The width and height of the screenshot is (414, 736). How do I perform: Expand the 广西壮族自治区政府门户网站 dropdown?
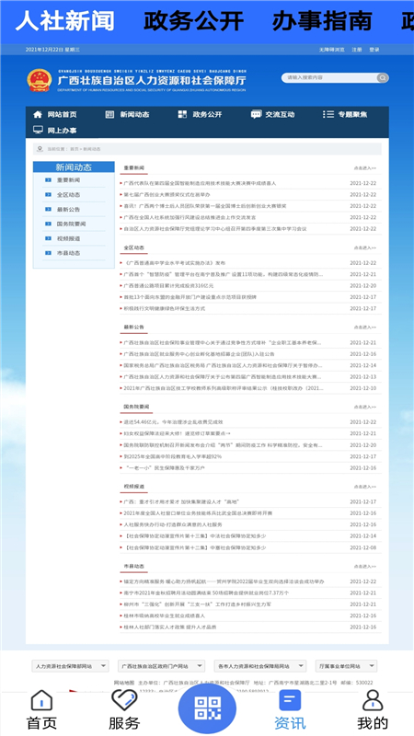162,665
